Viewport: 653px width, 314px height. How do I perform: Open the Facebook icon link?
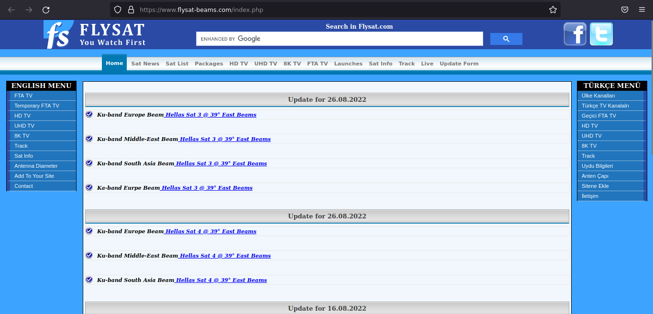pos(575,34)
